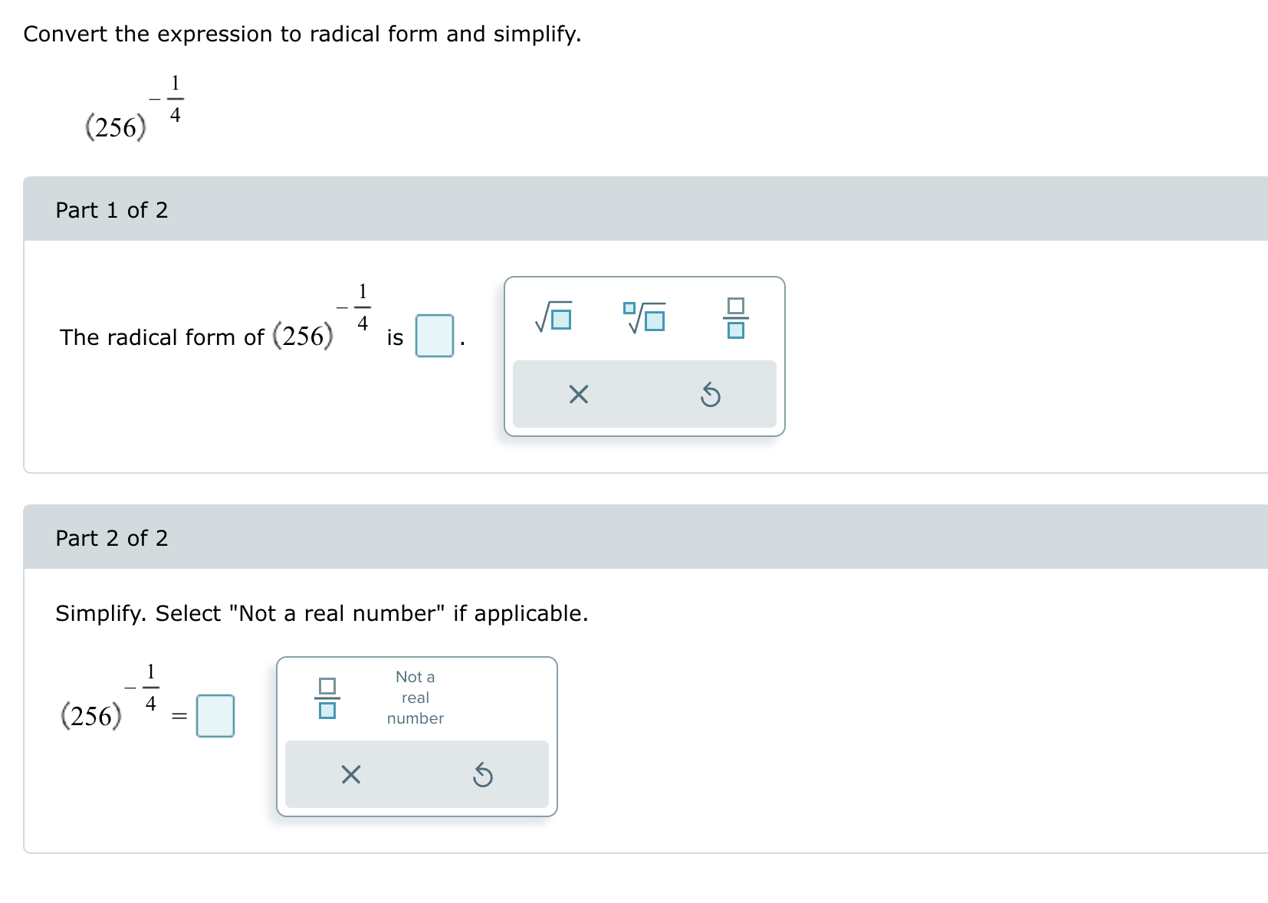Image resolution: width=1268 pixels, height=903 pixels.
Task: Click the clear X in the Part 2 toolbox
Action: (x=350, y=774)
